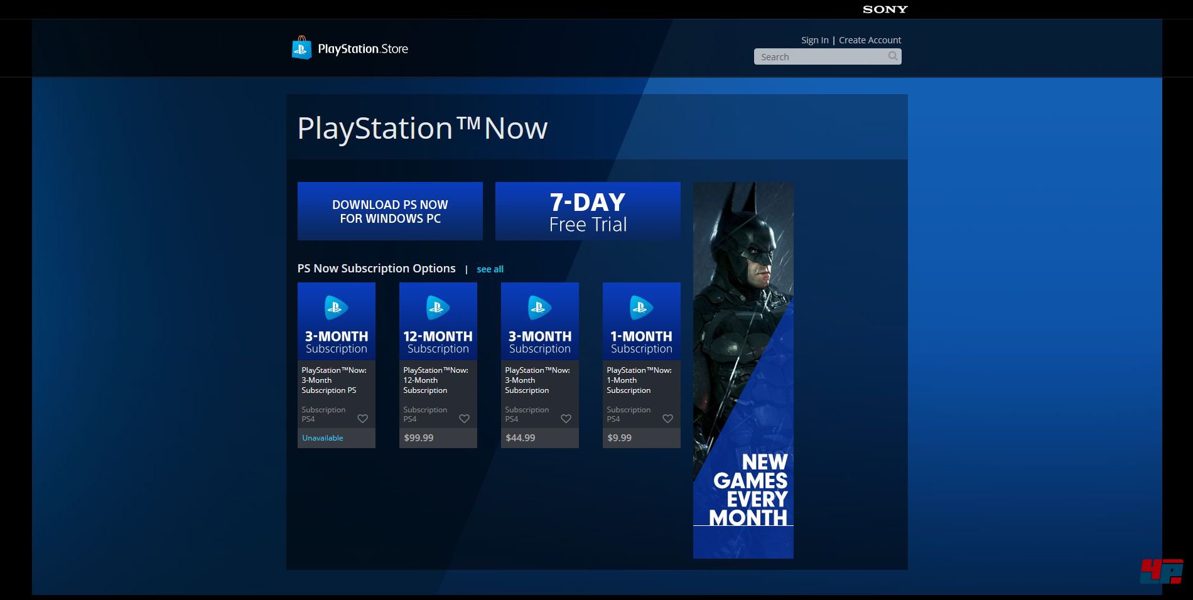Open the Create Account link

click(x=870, y=40)
